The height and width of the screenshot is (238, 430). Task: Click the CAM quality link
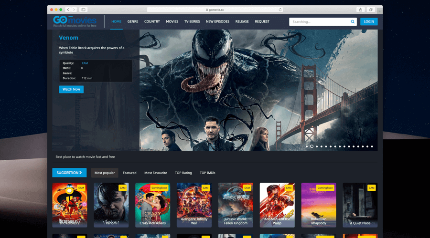(x=85, y=63)
